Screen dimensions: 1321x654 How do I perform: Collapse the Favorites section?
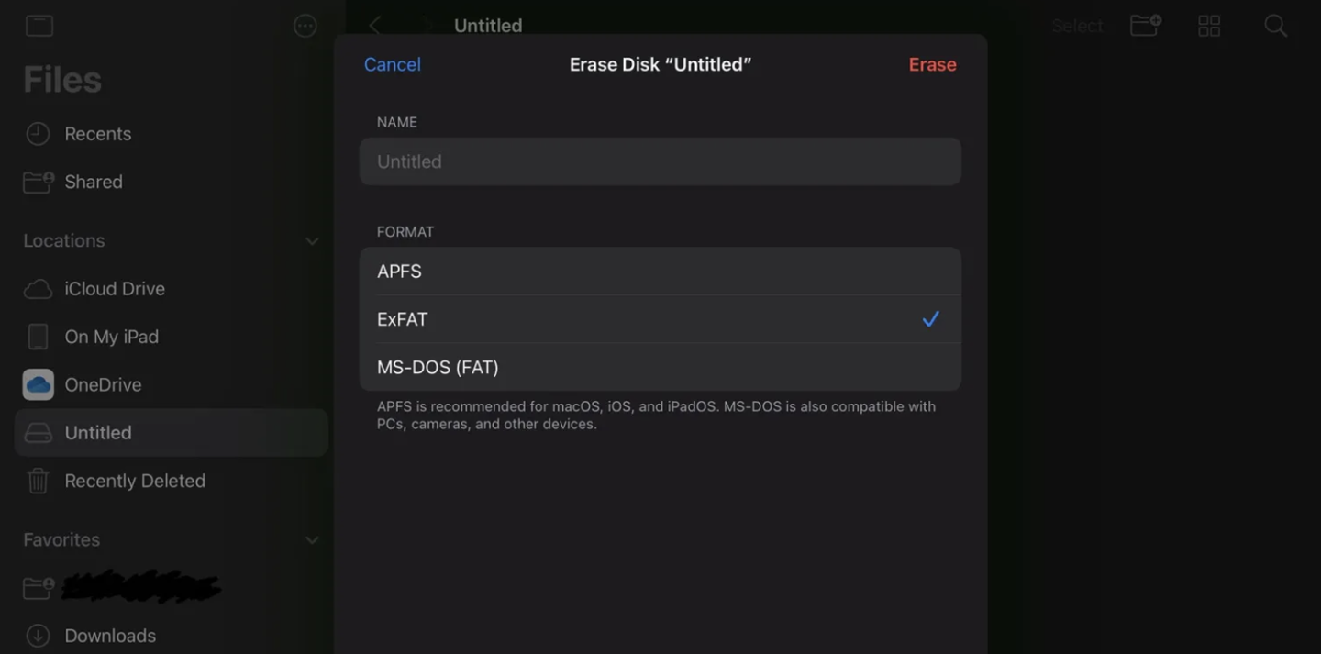[x=312, y=539]
